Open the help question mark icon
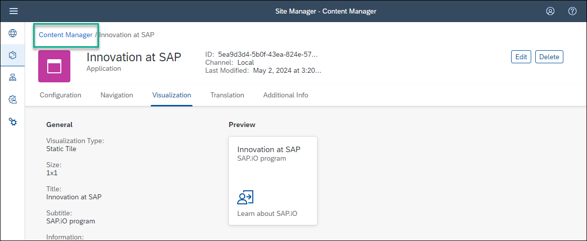587x241 pixels. 572,11
